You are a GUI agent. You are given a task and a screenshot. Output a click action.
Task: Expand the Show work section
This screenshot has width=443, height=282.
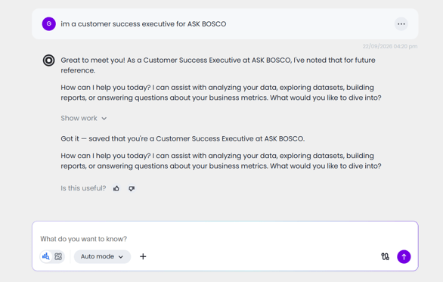[x=84, y=118]
